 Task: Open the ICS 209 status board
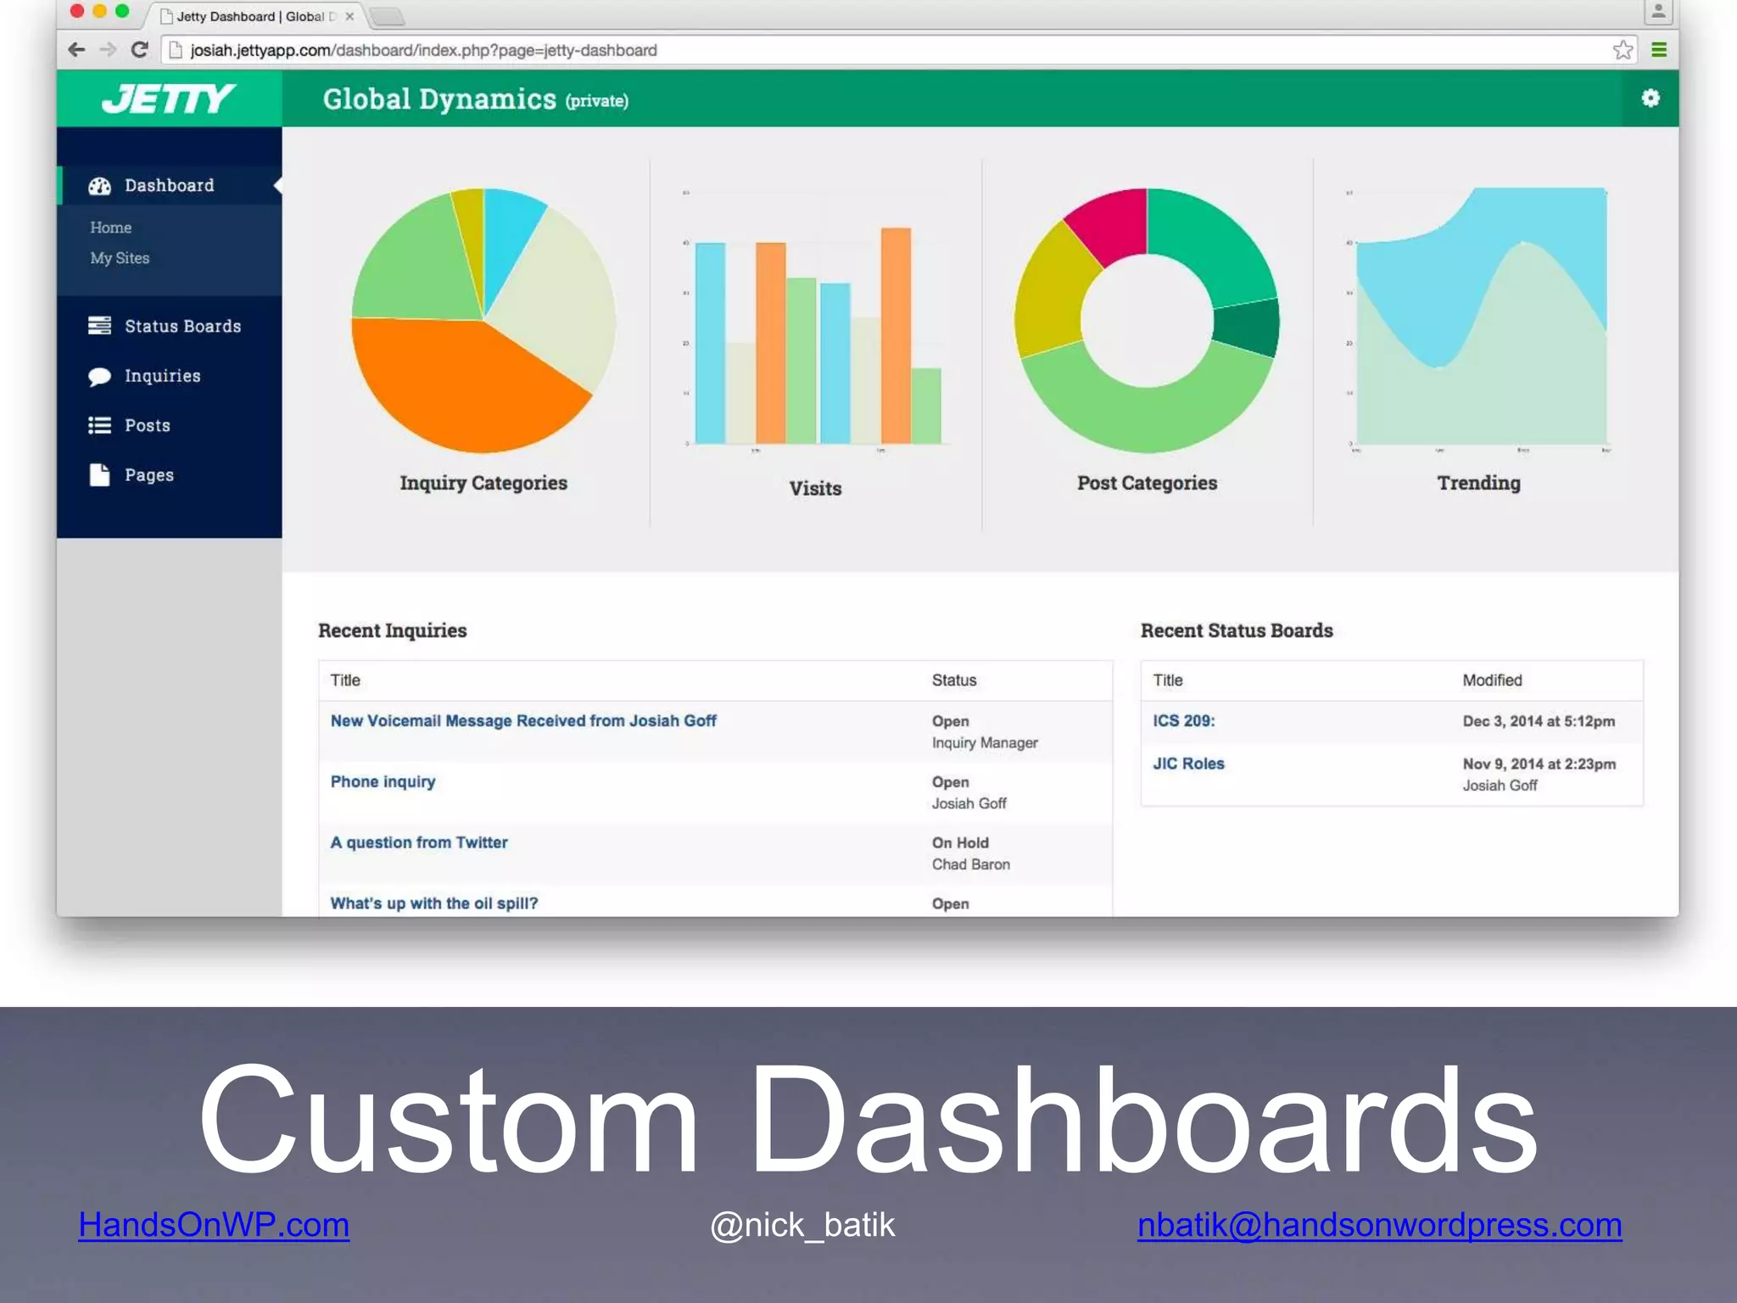point(1183,721)
